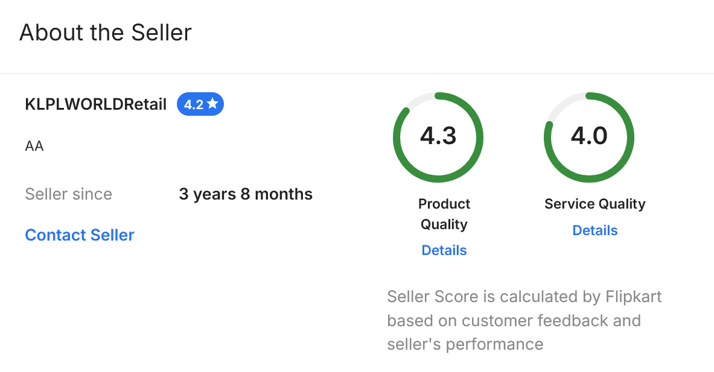714x372 pixels.
Task: Click the Contact Seller link
Action: (x=80, y=235)
